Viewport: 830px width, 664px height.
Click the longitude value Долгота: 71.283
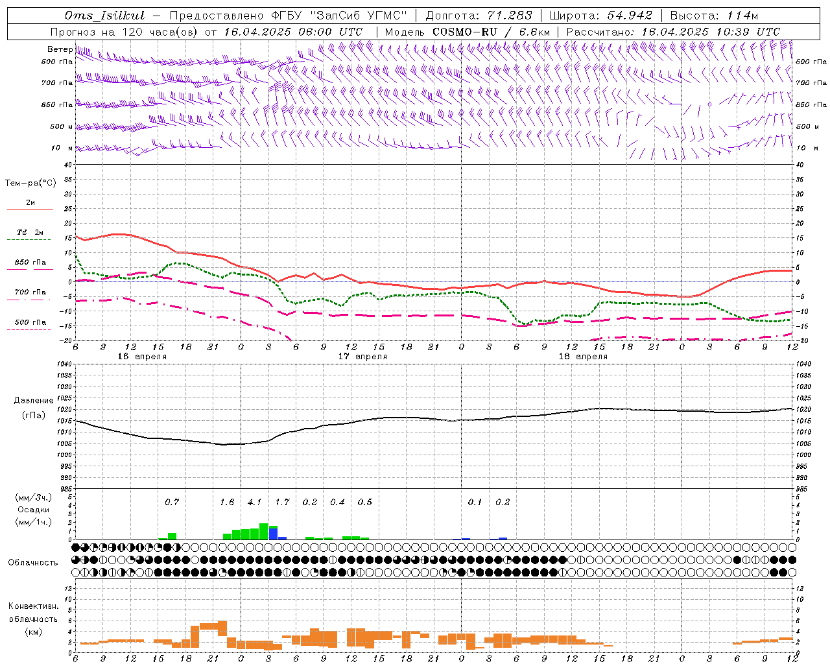pyautogui.click(x=479, y=16)
